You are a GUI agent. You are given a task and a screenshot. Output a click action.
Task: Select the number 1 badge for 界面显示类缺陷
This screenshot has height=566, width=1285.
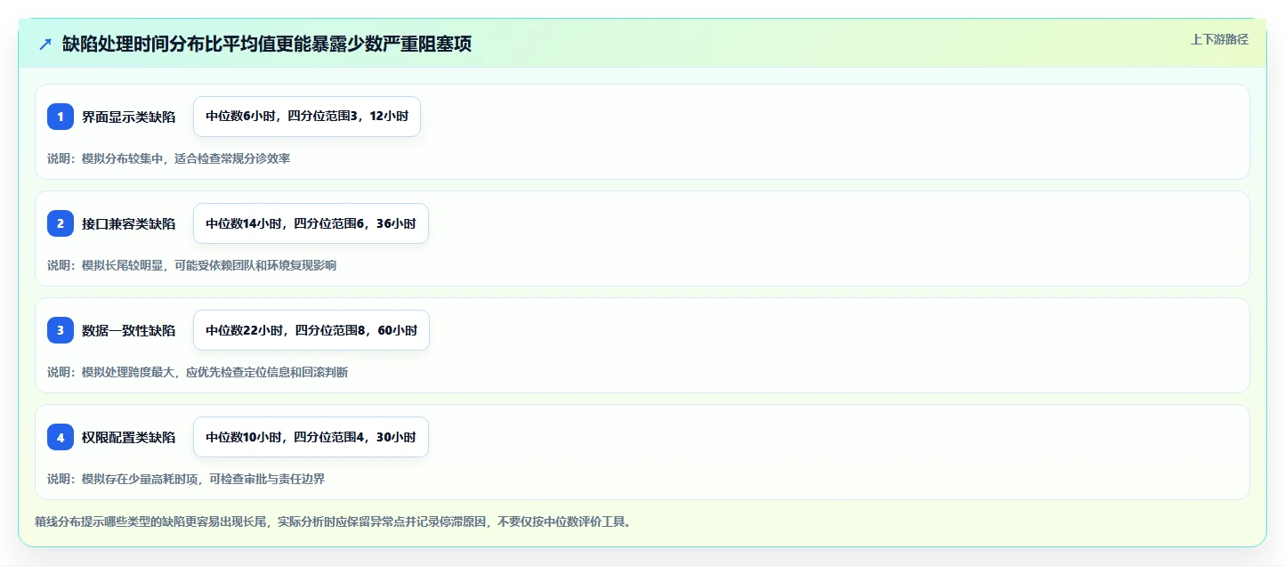[x=61, y=117]
